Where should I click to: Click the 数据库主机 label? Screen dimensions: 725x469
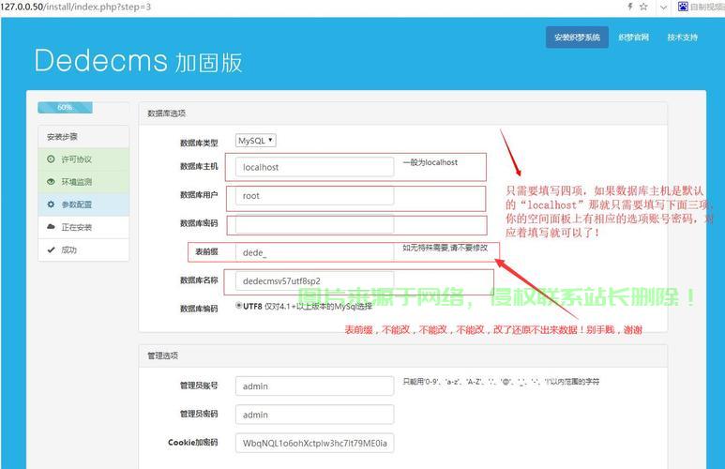coord(199,166)
